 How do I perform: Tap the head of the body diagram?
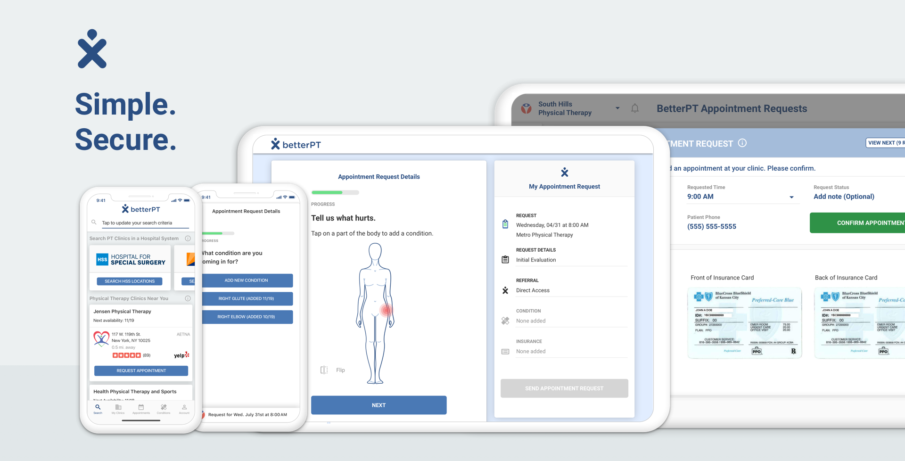[x=375, y=252]
